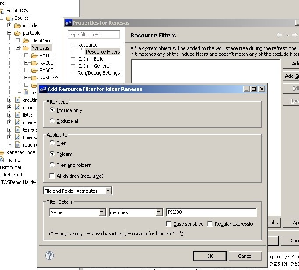This screenshot has height=270, width=299.
Task: Click the filter text field containing RX600
Action: pyautogui.click(x=211, y=212)
